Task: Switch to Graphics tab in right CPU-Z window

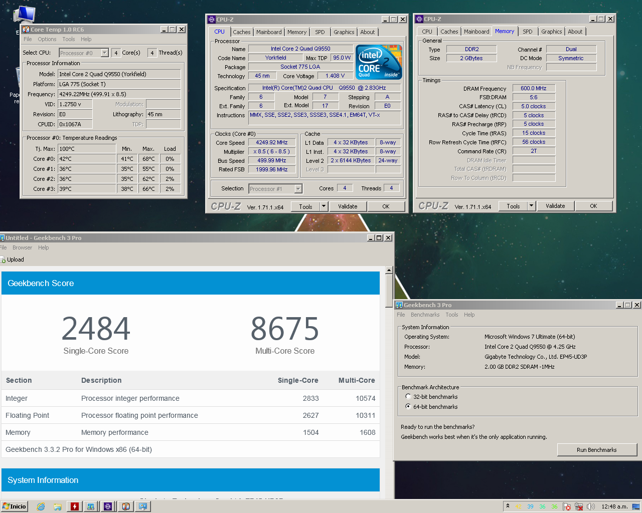Action: coord(552,32)
